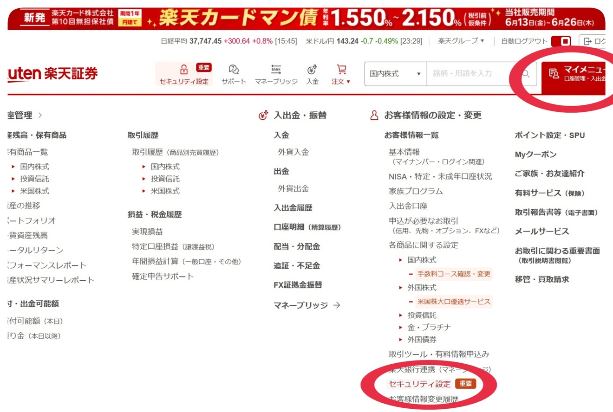
Task: Open the 楽天カードマン債 banner ad
Action: click(x=306, y=19)
